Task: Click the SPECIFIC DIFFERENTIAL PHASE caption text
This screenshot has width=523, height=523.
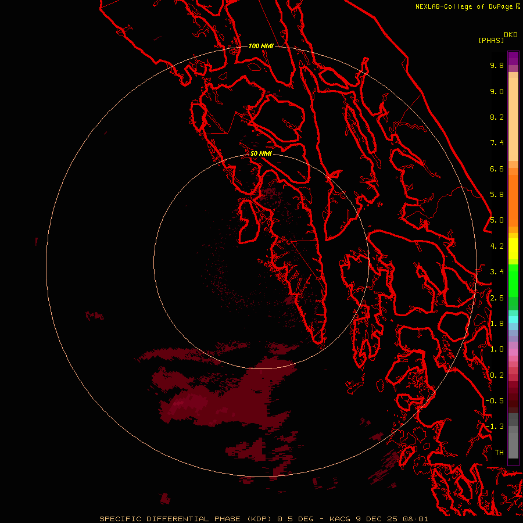Action: (x=170, y=519)
